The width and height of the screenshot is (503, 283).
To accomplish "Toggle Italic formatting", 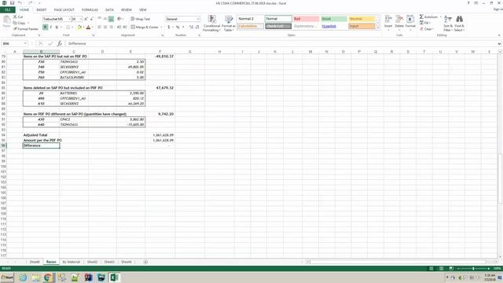I will pos(51,28).
